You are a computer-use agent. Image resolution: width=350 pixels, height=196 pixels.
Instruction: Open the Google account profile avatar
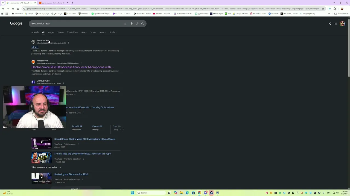click(342, 24)
